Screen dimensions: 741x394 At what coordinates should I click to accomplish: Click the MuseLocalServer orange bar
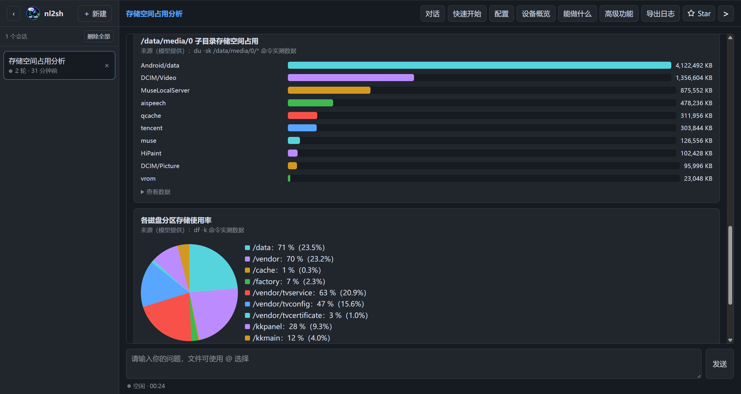[329, 90]
